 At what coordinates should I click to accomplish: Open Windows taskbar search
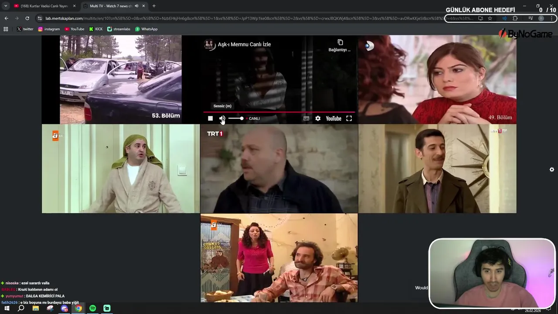pos(21,308)
